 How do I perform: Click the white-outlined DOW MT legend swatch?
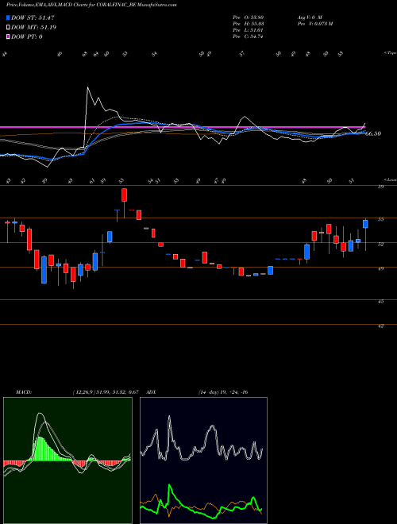click(x=9, y=28)
